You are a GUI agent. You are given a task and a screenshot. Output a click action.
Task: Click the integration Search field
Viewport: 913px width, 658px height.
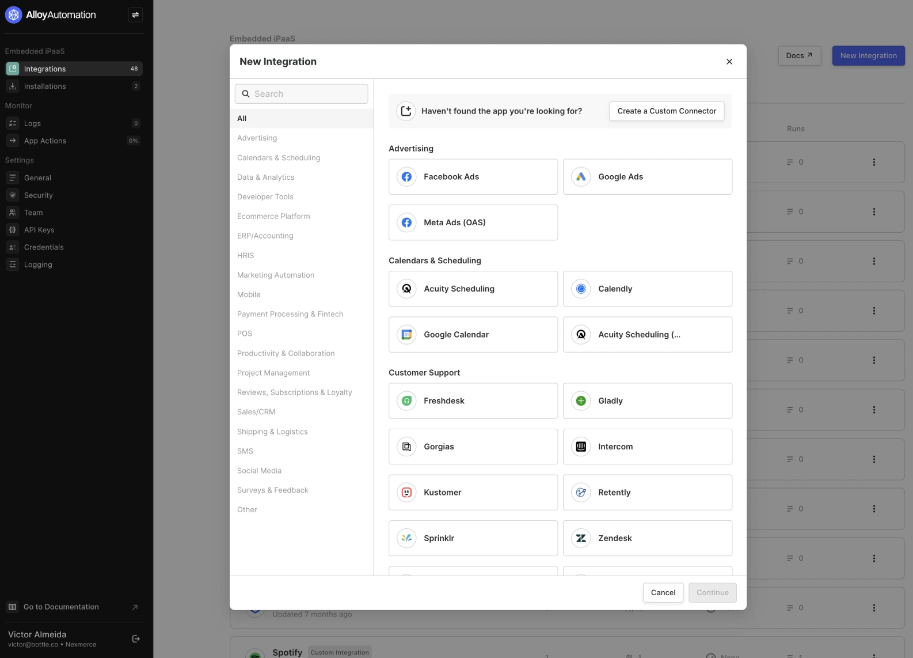pos(302,94)
